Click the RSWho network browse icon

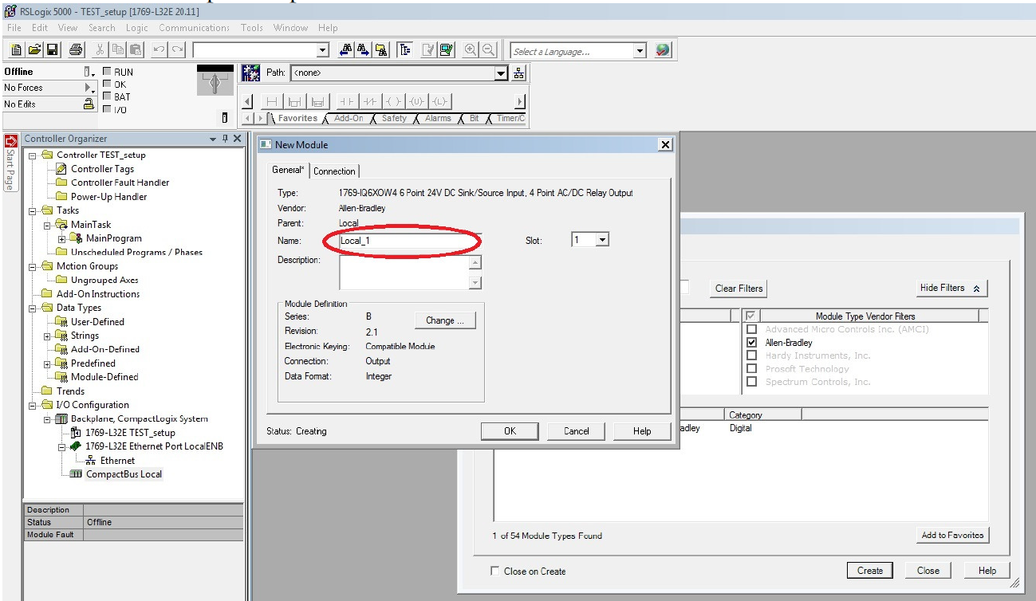point(519,73)
